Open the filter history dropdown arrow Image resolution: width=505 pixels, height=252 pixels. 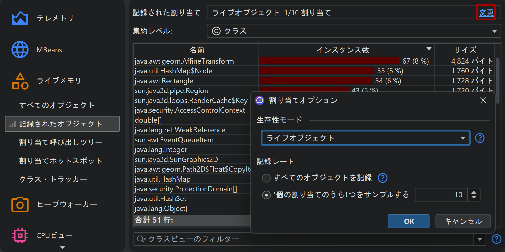(480, 239)
